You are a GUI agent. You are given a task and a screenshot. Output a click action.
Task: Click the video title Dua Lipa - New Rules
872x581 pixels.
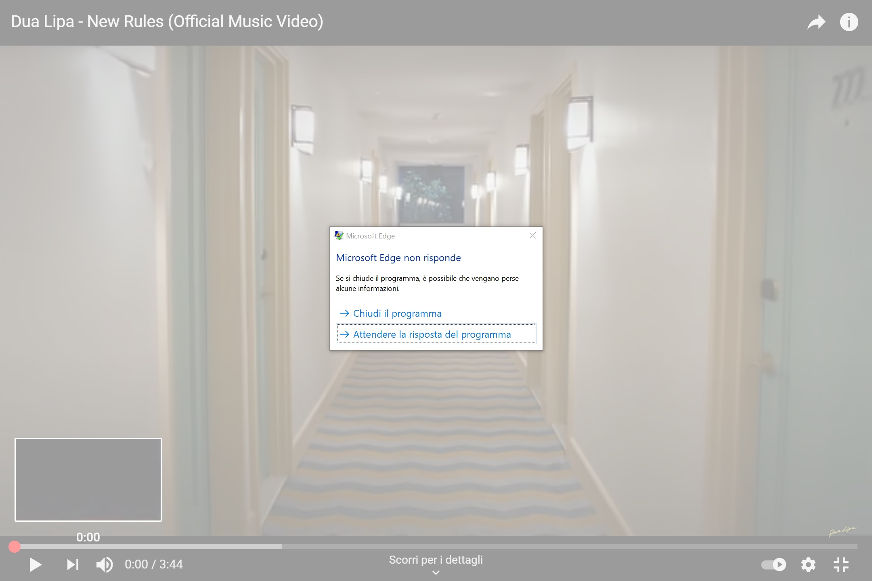click(x=167, y=21)
